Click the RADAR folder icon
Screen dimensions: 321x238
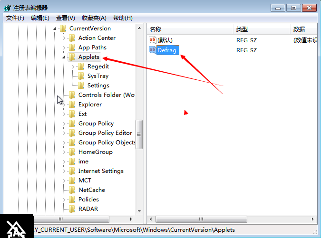[72, 209]
